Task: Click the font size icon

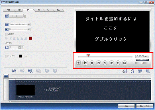Action: pyautogui.click(x=7, y=29)
